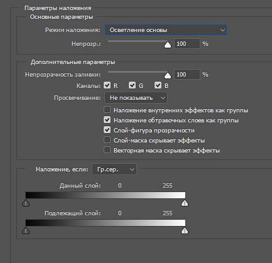This screenshot has width=272, height=263.
Task: Click the Непрозрачность заливки slider handle
Action: click(x=168, y=75)
